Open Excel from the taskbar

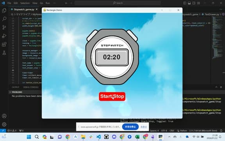point(137,137)
